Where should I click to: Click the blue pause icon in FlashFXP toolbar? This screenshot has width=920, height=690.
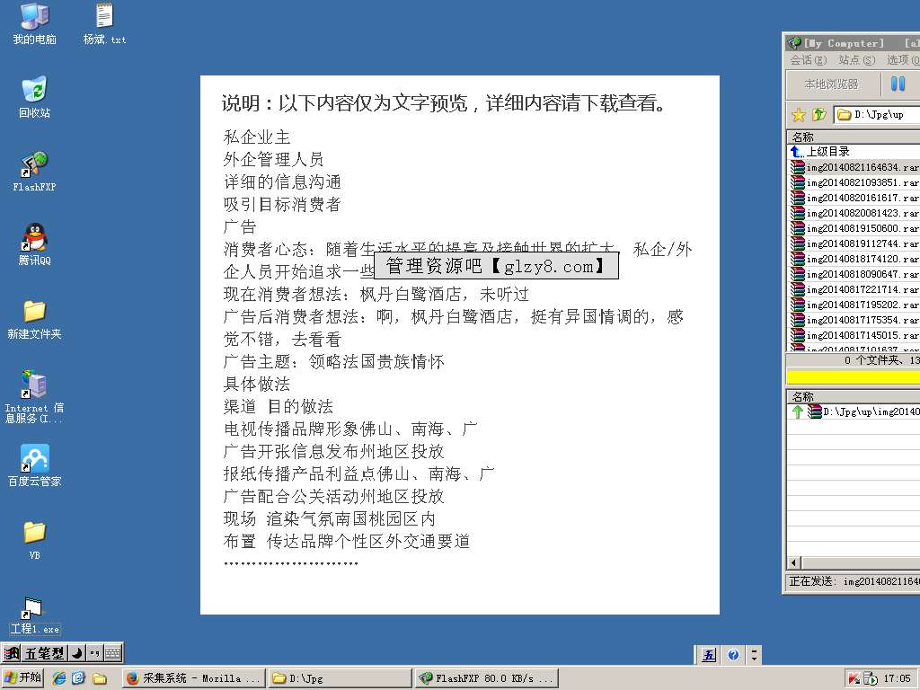(x=898, y=84)
